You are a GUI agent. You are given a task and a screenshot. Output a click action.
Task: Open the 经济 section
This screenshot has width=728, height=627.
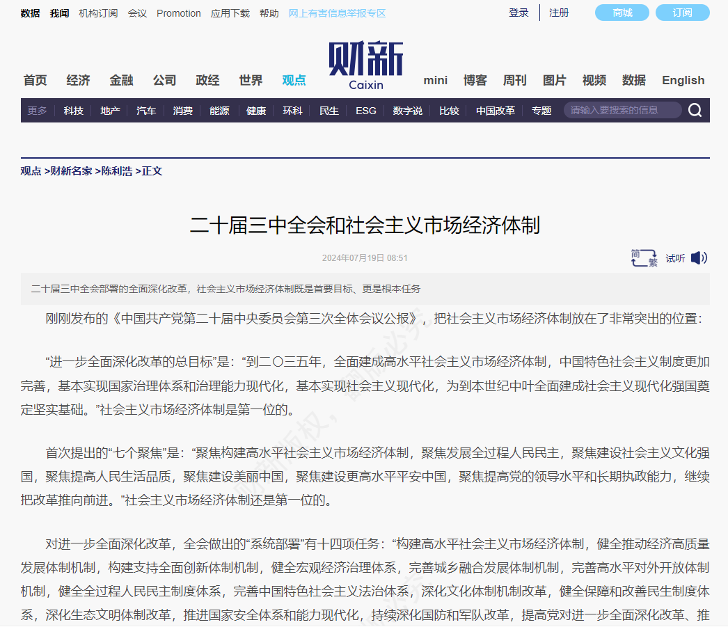77,80
